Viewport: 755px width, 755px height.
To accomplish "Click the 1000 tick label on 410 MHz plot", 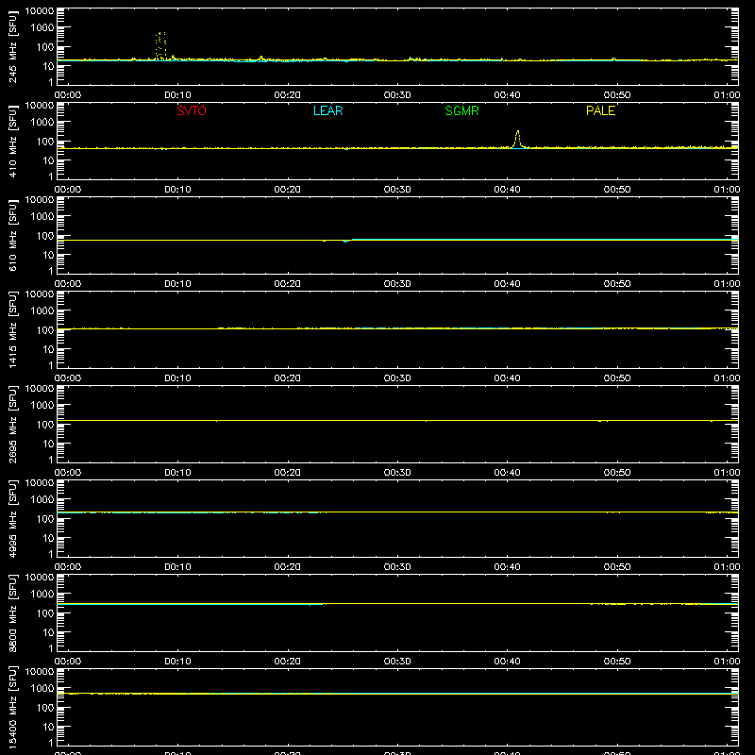I will [42, 123].
